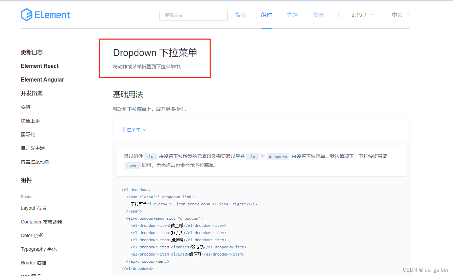Image resolution: width=453 pixels, height=276 pixels.
Task: Select the Layout 布局 component
Action: tap(33, 208)
